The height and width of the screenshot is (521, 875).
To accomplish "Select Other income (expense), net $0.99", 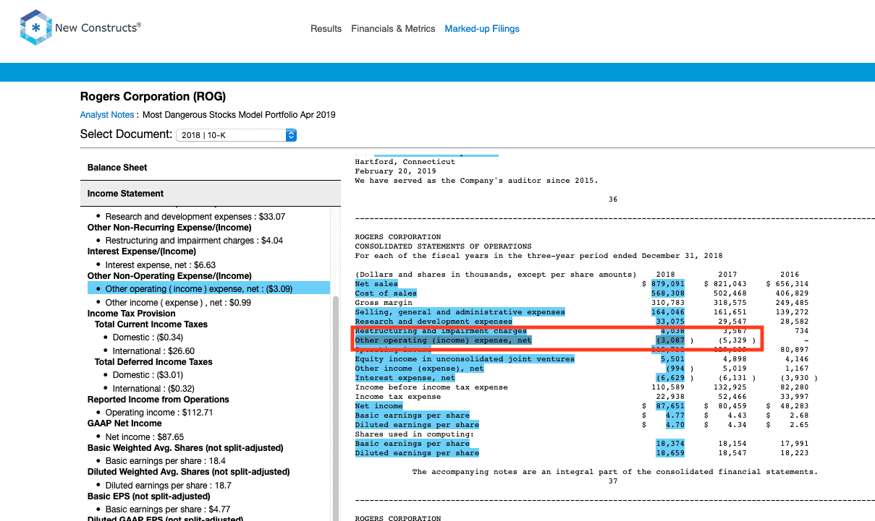I will 178,303.
